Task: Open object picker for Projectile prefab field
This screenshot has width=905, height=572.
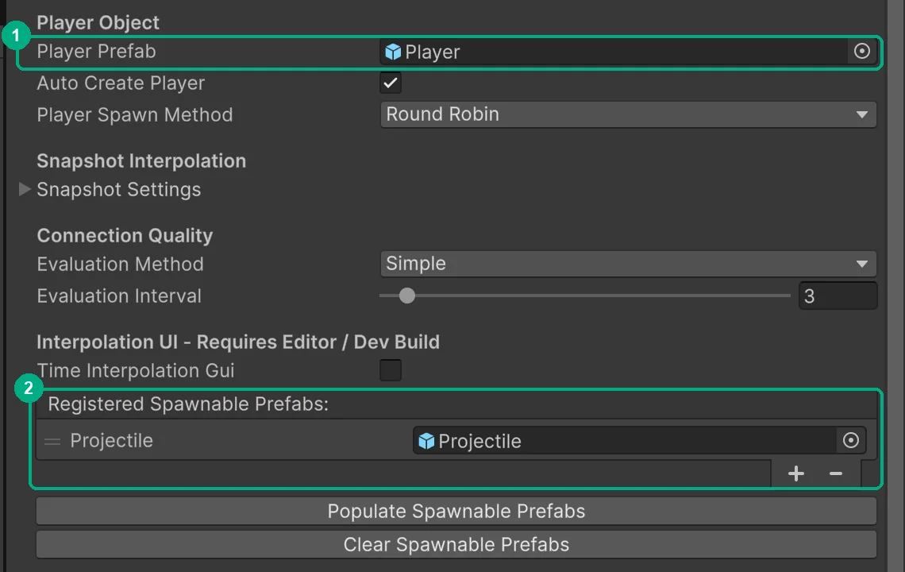Action: [851, 441]
